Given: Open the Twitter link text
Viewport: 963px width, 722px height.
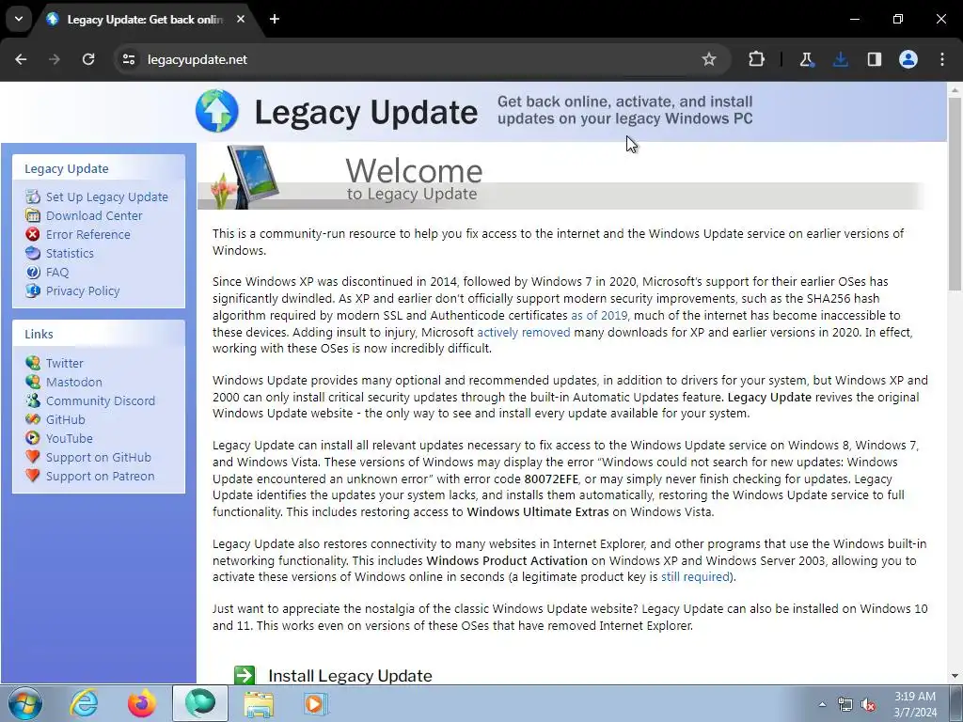Looking at the screenshot, I should point(65,363).
